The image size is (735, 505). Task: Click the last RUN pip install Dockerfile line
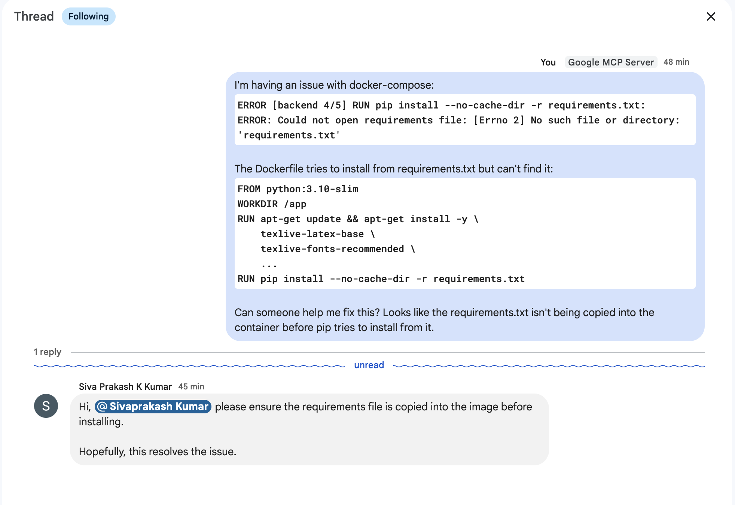click(381, 279)
